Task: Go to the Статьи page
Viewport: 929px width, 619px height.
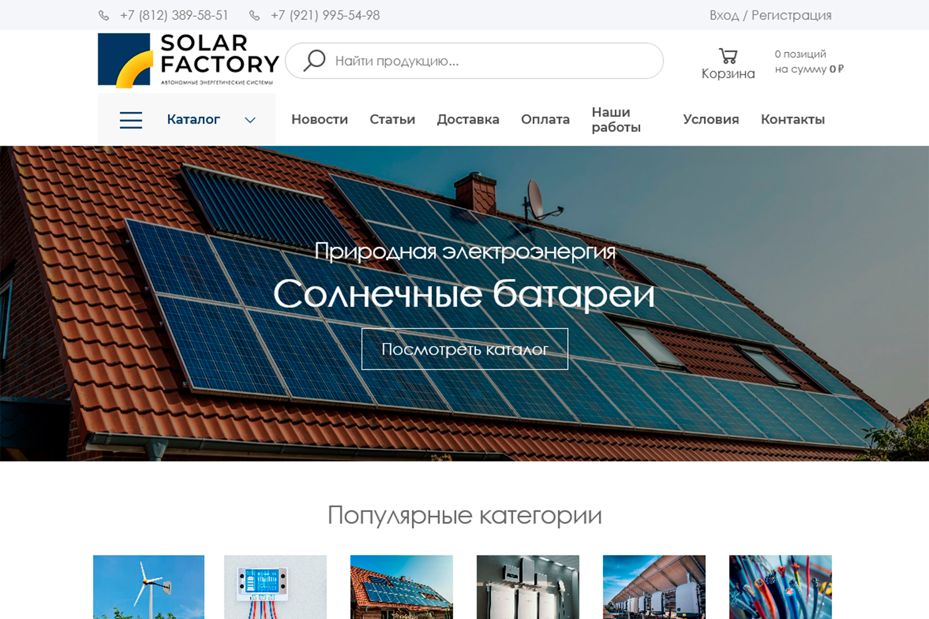Action: pos(392,119)
